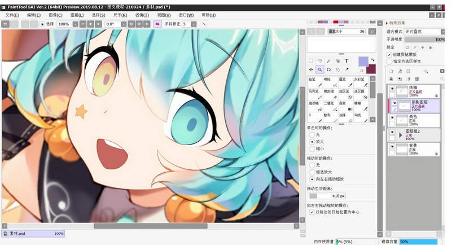Hide the 图层组2 group
452x245 pixels.
(392, 132)
